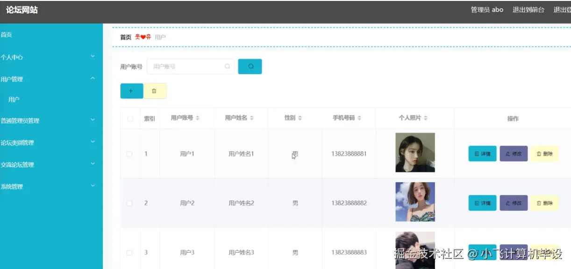Click the 索引 column header
Viewport: 571px width, 269px height.
[x=150, y=119]
